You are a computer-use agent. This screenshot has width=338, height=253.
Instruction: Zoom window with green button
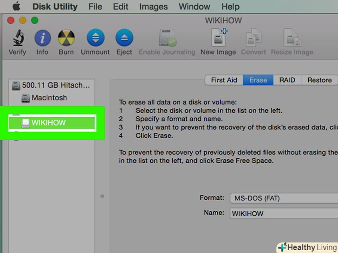(35, 20)
